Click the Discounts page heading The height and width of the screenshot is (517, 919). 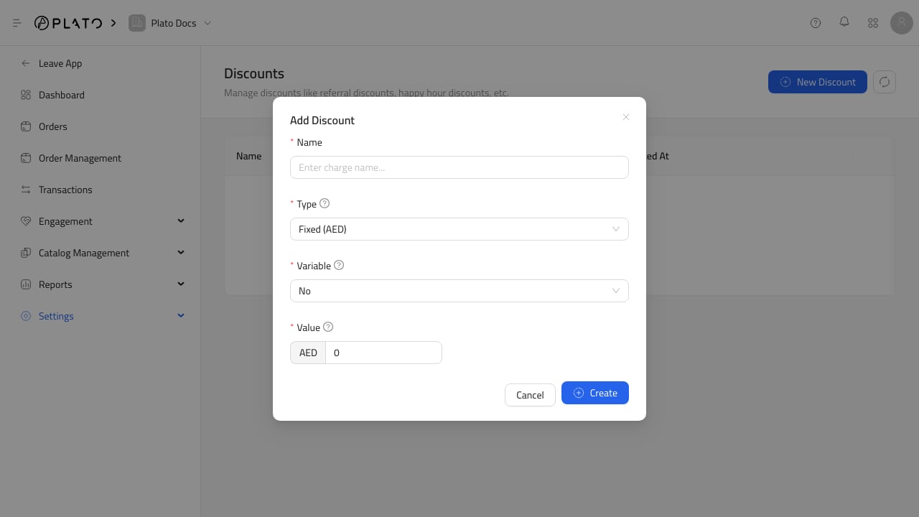[254, 73]
